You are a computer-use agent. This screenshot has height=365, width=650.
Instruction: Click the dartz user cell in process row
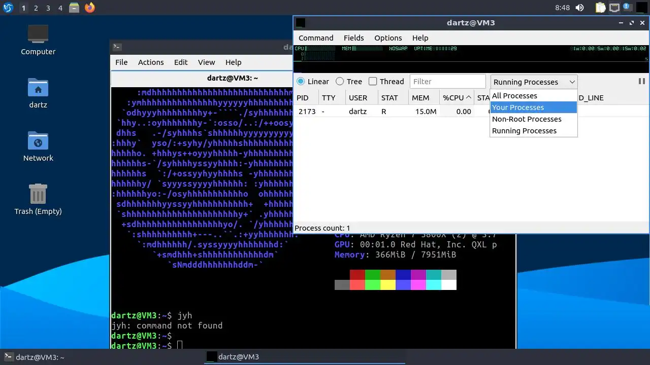[357, 112]
